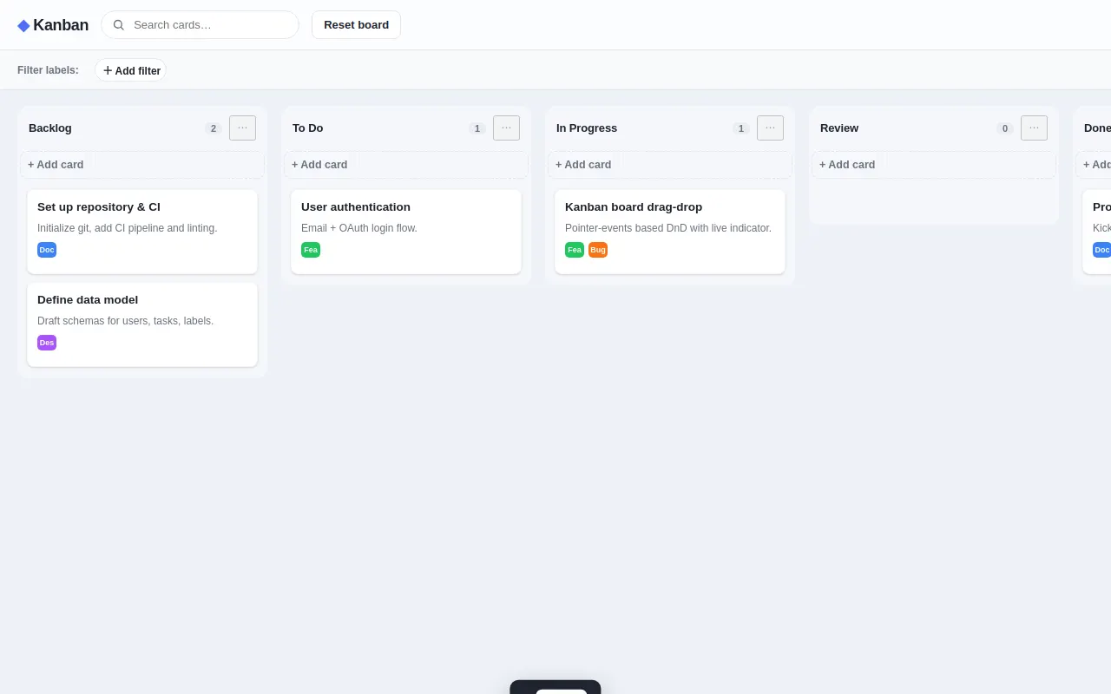Add a card to the To Do column
The width and height of the screenshot is (1111, 694).
pyautogui.click(x=406, y=165)
